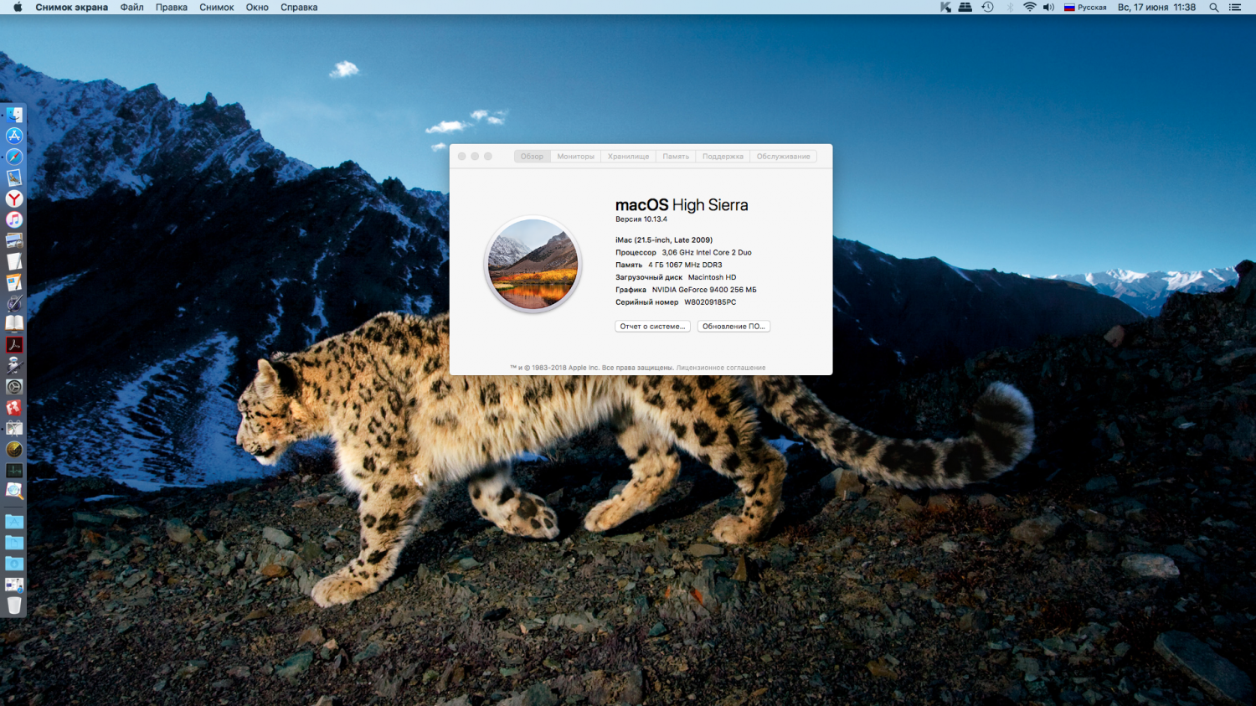Switch to the Поддержка tab
The image size is (1256, 706).
click(723, 157)
